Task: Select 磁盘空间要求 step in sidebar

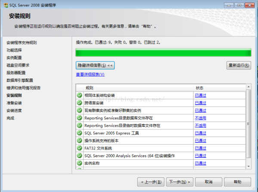Action: coord(18,65)
